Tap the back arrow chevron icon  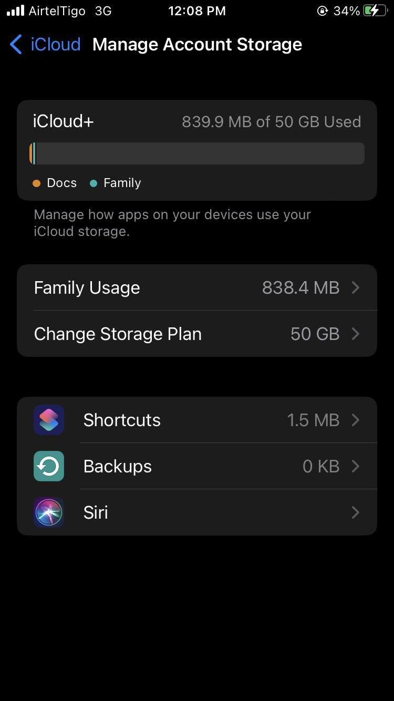point(16,45)
